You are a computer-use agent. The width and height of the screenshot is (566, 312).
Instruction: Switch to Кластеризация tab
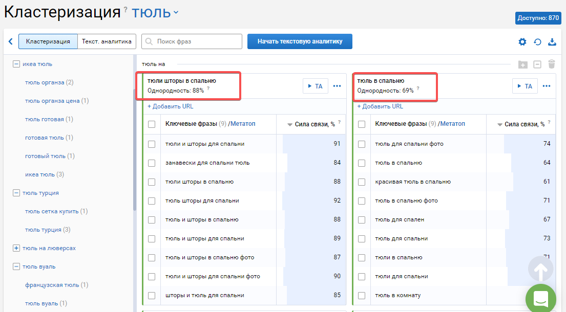tap(48, 41)
